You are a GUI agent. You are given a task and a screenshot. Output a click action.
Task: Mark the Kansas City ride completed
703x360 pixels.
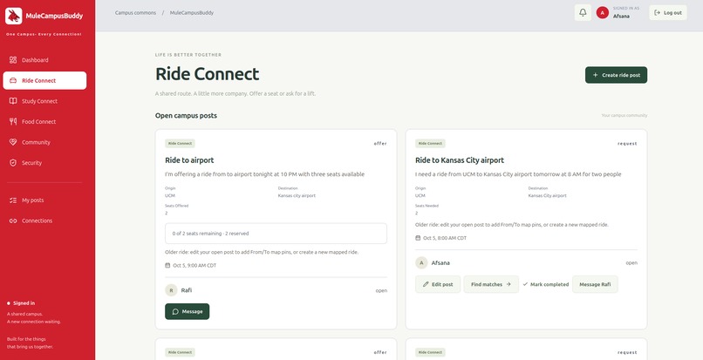click(546, 284)
